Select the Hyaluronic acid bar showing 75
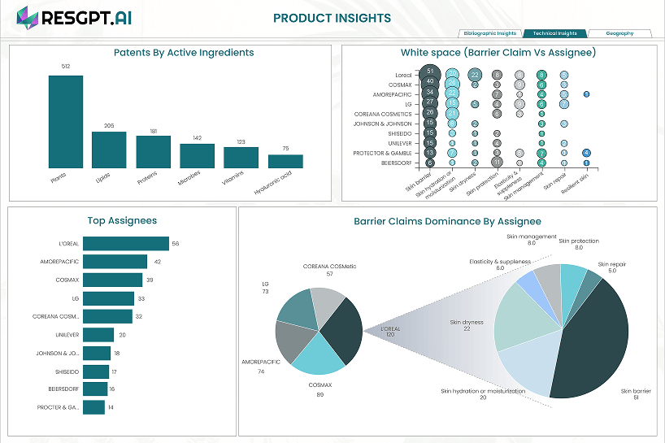This screenshot has width=665, height=443. pyautogui.click(x=285, y=162)
